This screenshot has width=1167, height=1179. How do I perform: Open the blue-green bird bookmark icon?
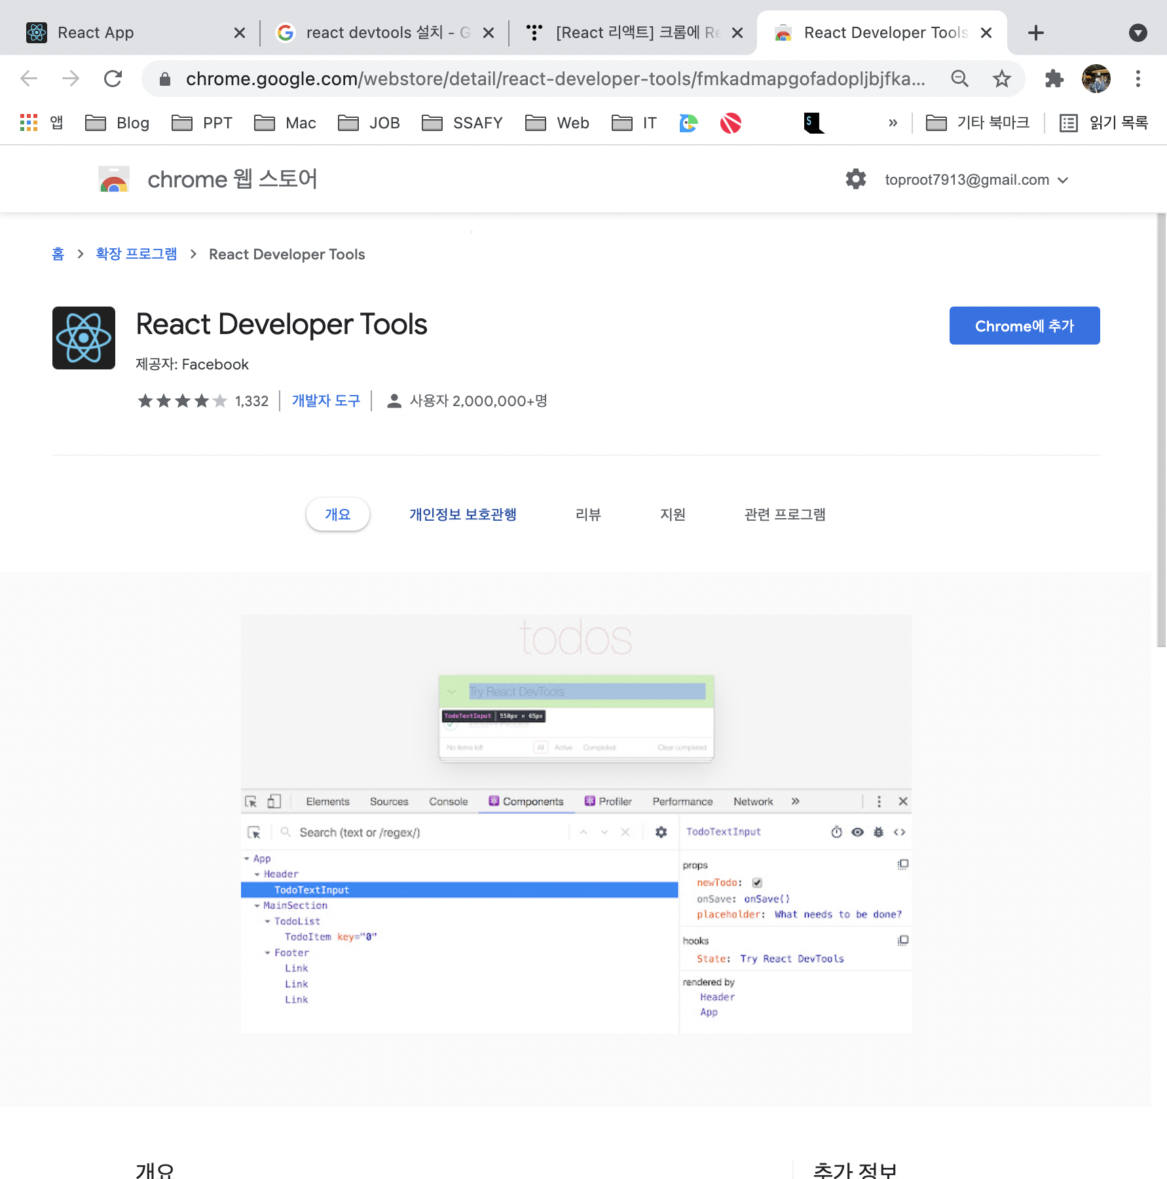coord(688,122)
